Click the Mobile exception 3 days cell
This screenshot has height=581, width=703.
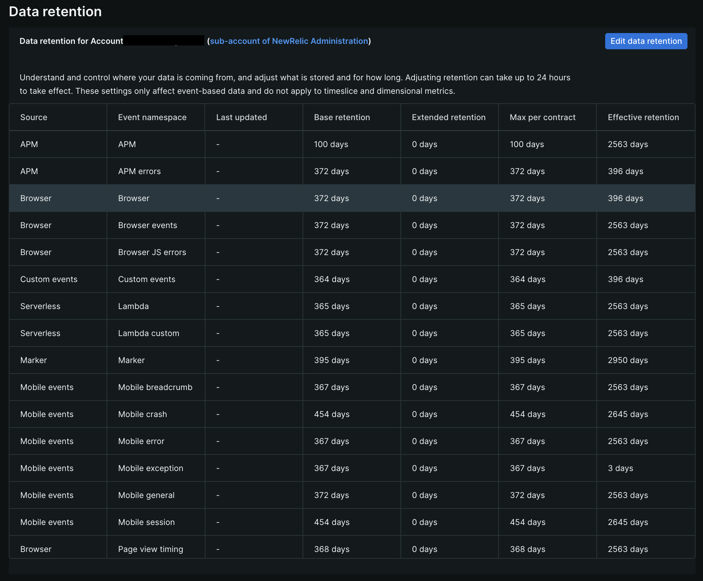[620, 468]
